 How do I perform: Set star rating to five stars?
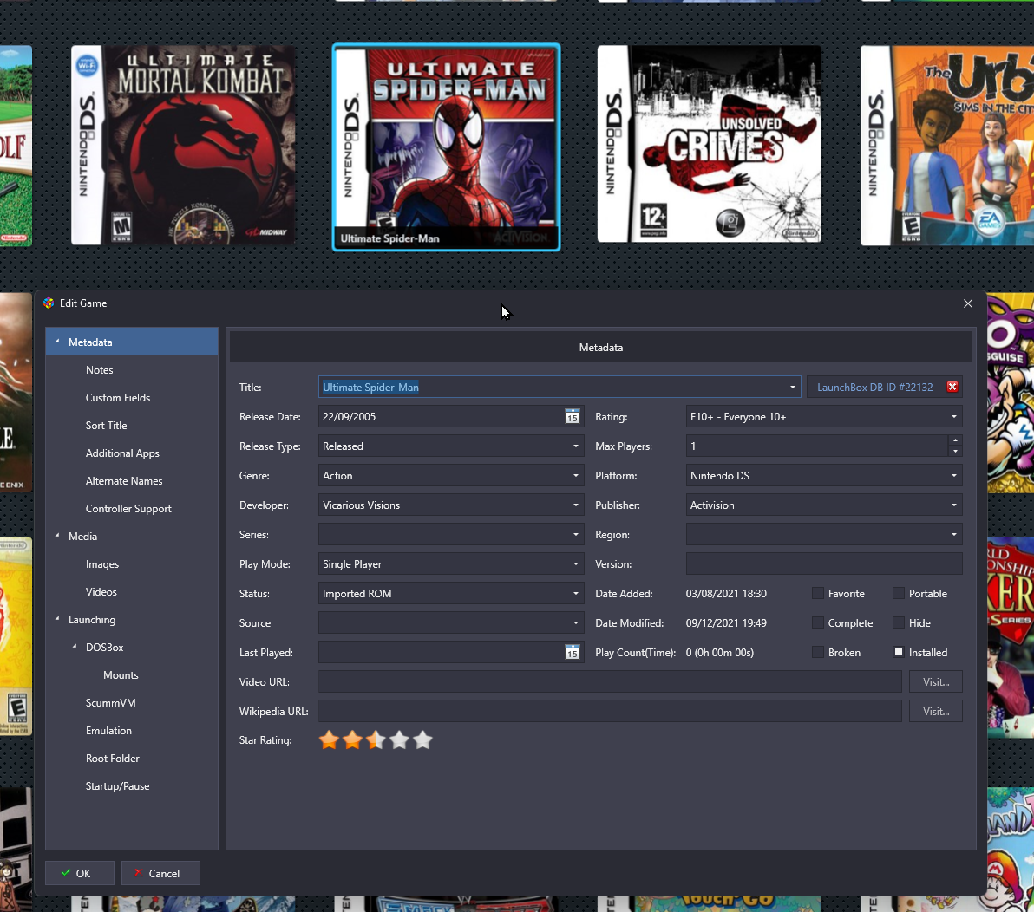(422, 740)
